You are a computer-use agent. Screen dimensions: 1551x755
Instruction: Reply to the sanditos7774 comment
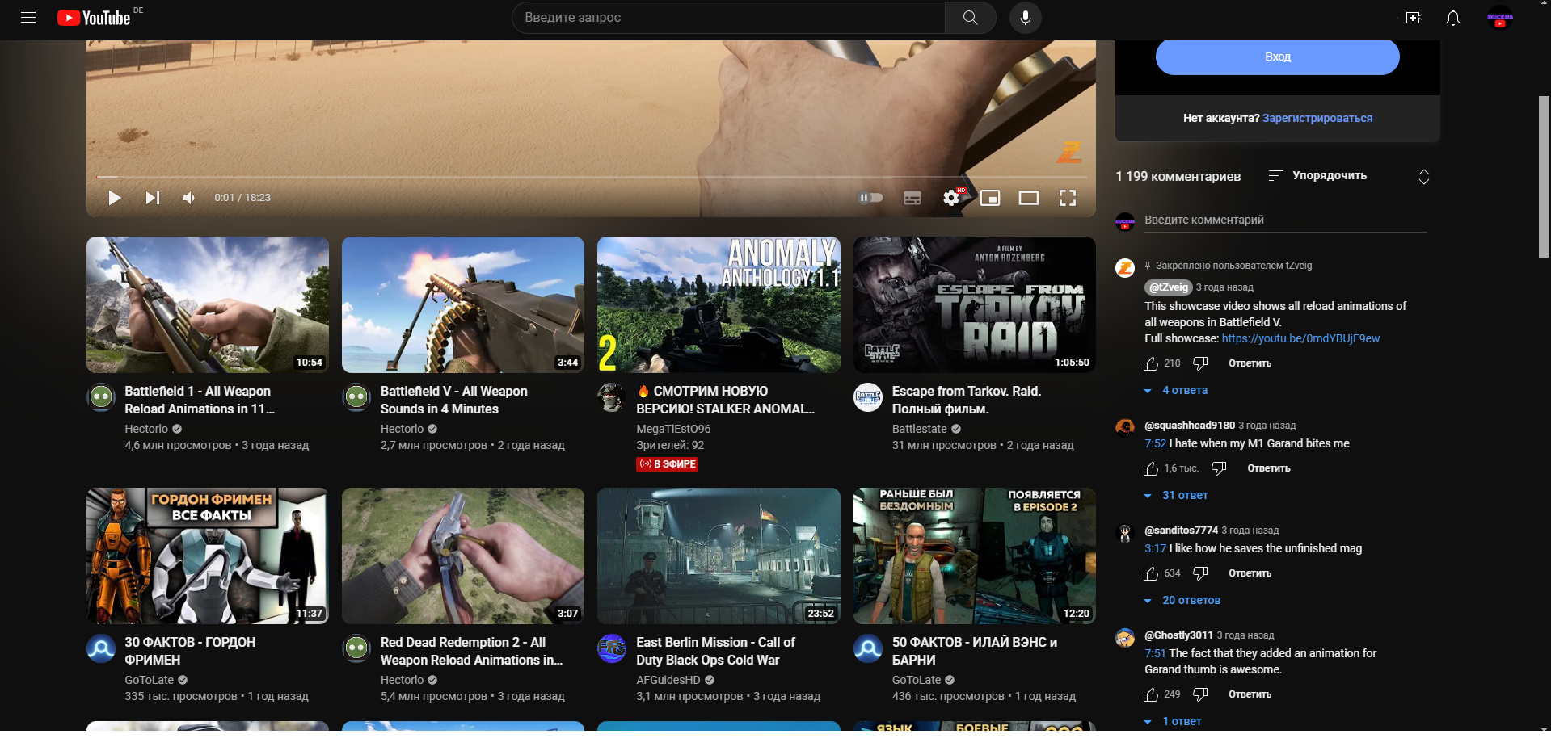pyautogui.click(x=1250, y=573)
